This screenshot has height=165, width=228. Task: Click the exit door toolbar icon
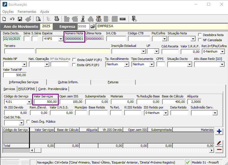(134, 19)
